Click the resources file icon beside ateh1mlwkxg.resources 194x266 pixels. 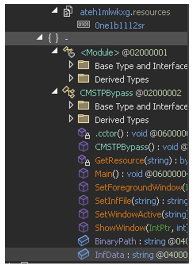(x=68, y=11)
